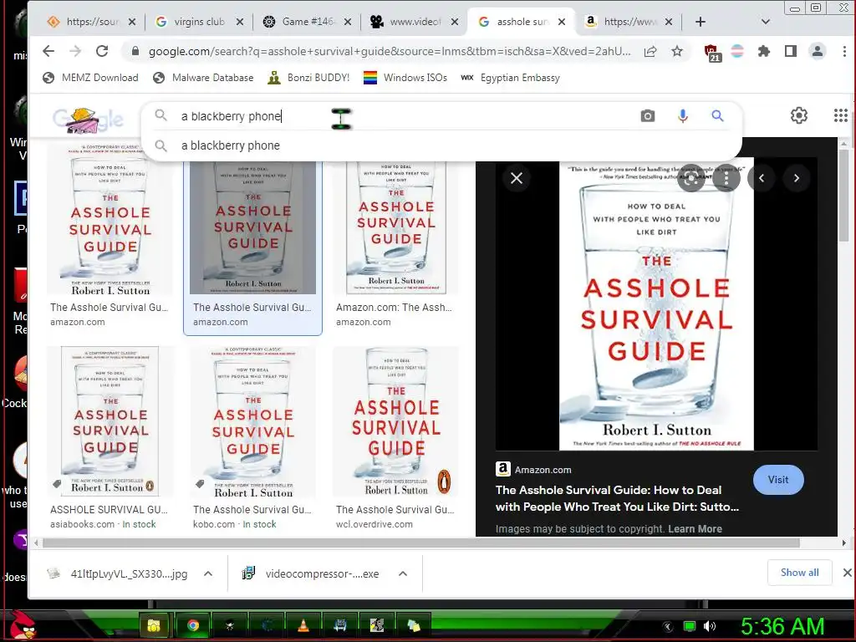Open Google quick settings gear
The image size is (856, 642).
pyautogui.click(x=798, y=115)
